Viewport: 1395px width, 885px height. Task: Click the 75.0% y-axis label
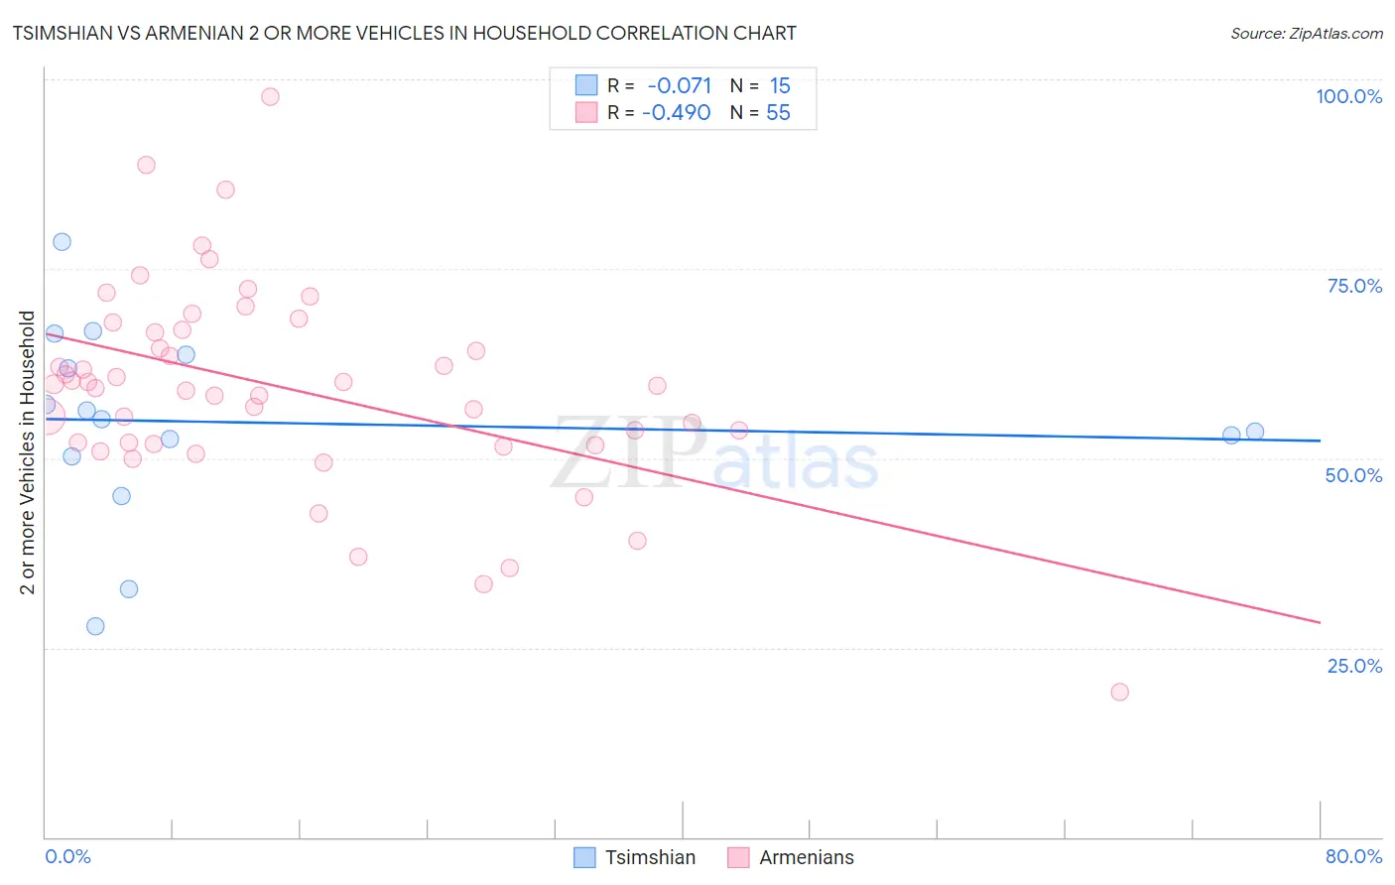(1354, 286)
